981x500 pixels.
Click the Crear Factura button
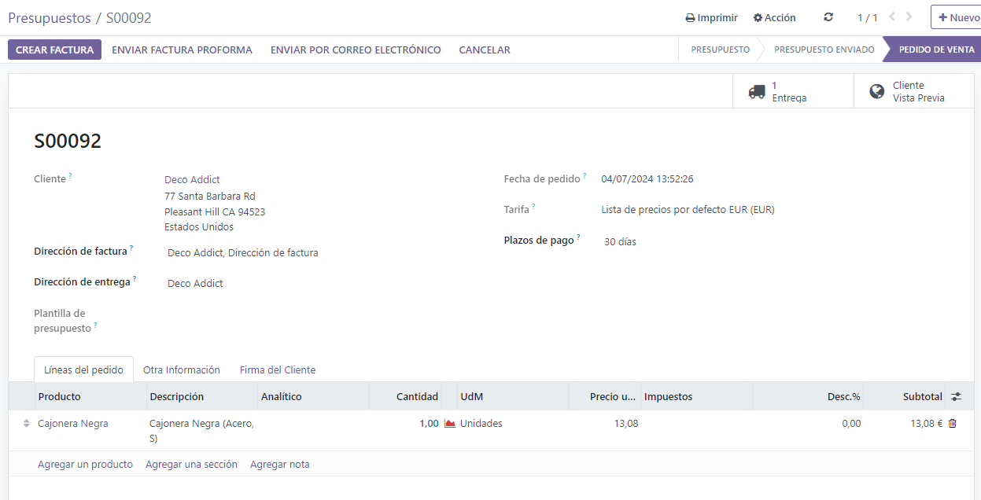click(x=54, y=49)
